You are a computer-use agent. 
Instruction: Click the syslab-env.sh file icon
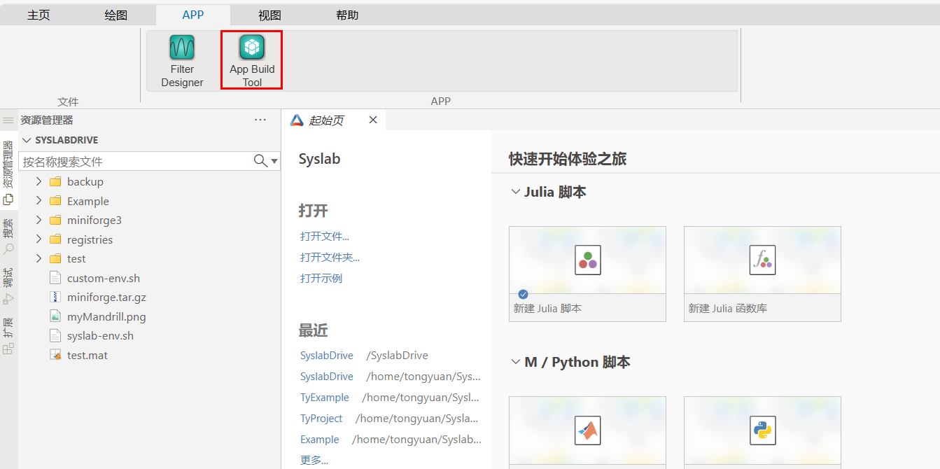pyautogui.click(x=55, y=336)
